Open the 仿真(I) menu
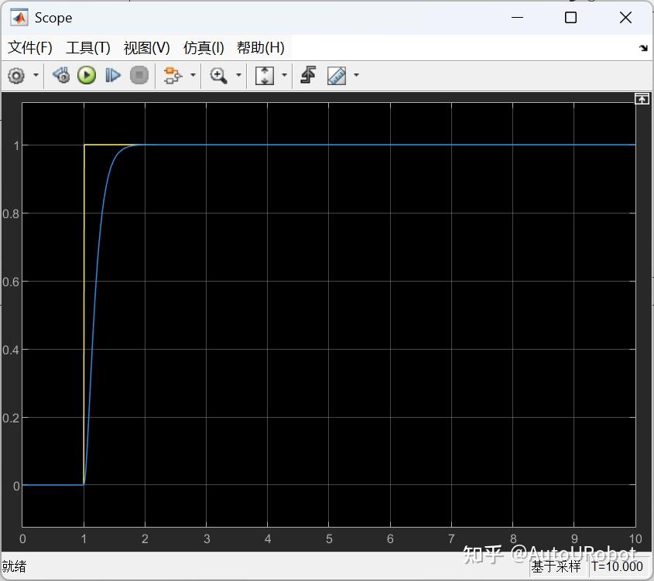This screenshot has height=581, width=654. pos(204,47)
